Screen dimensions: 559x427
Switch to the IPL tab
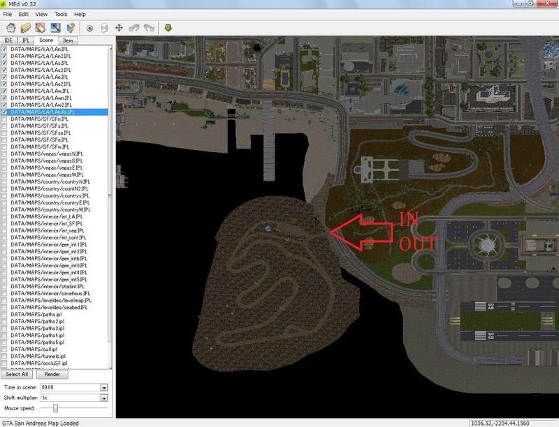[x=26, y=40]
